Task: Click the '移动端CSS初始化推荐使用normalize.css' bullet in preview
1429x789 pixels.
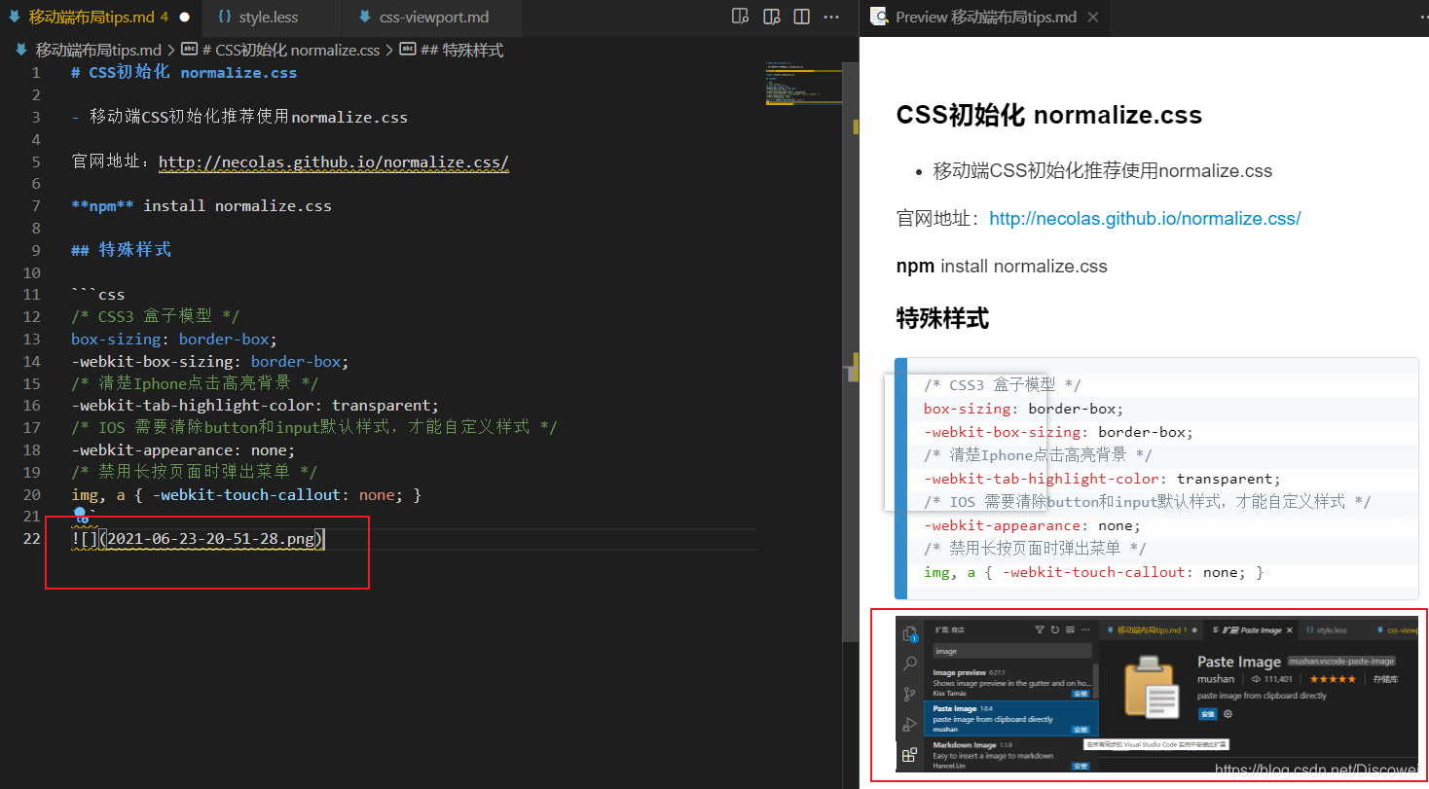Action: tap(1103, 171)
